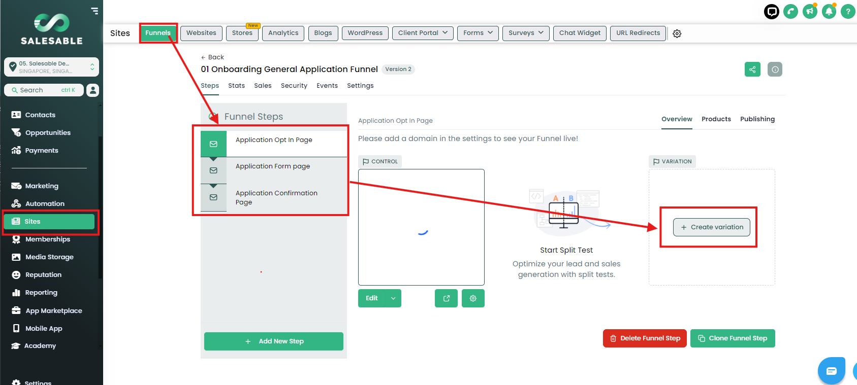
Task: Open the Chat Widget tab
Action: click(x=580, y=33)
